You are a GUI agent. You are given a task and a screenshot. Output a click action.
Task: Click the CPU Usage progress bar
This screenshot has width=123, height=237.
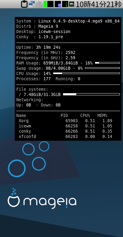[87, 73]
